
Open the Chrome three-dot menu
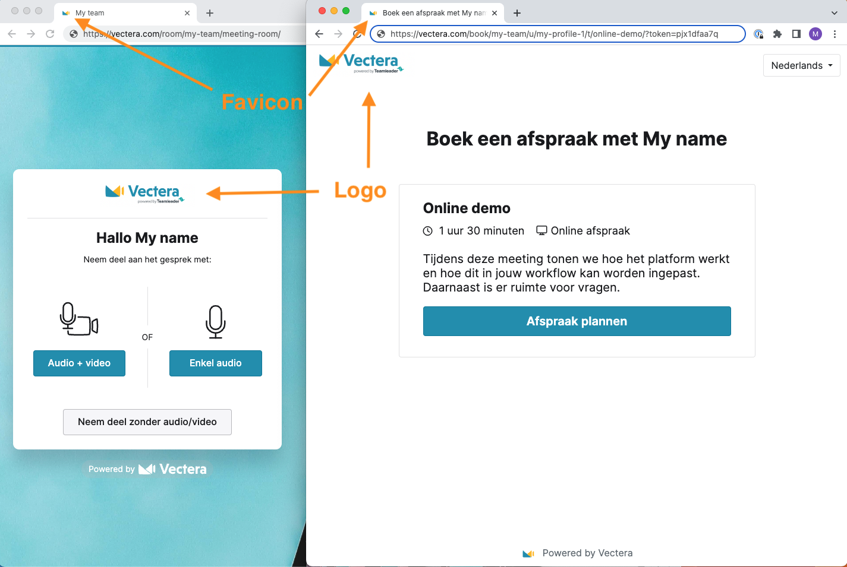pyautogui.click(x=835, y=34)
